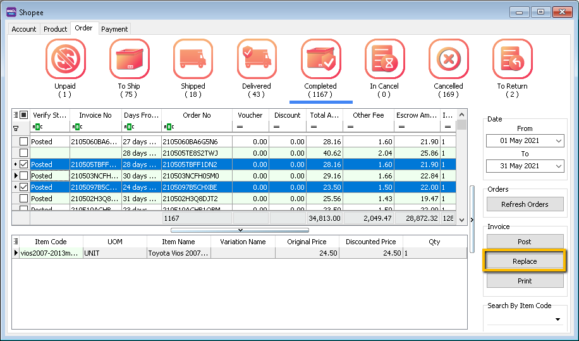The width and height of the screenshot is (579, 341).
Task: Open Search By Item Code dropdown
Action: click(557, 319)
